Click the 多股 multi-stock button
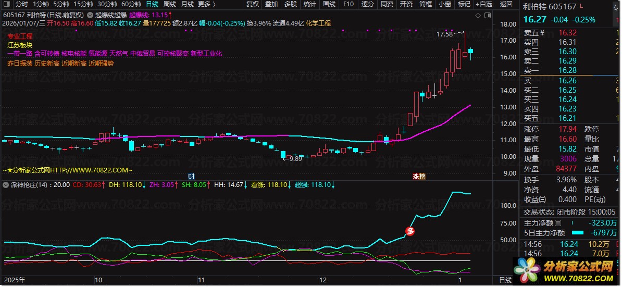This screenshot has width=622, height=287. [x=291, y=4]
